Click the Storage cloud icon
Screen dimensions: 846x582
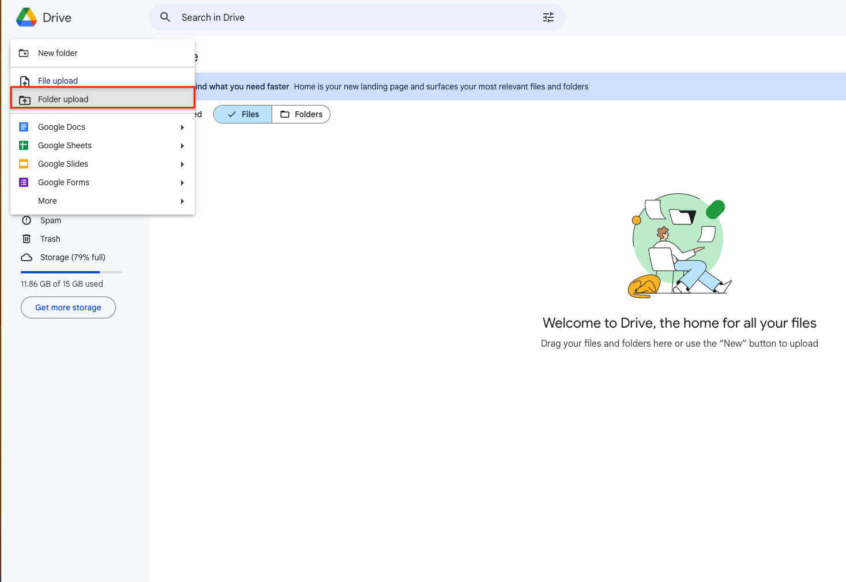pos(27,257)
